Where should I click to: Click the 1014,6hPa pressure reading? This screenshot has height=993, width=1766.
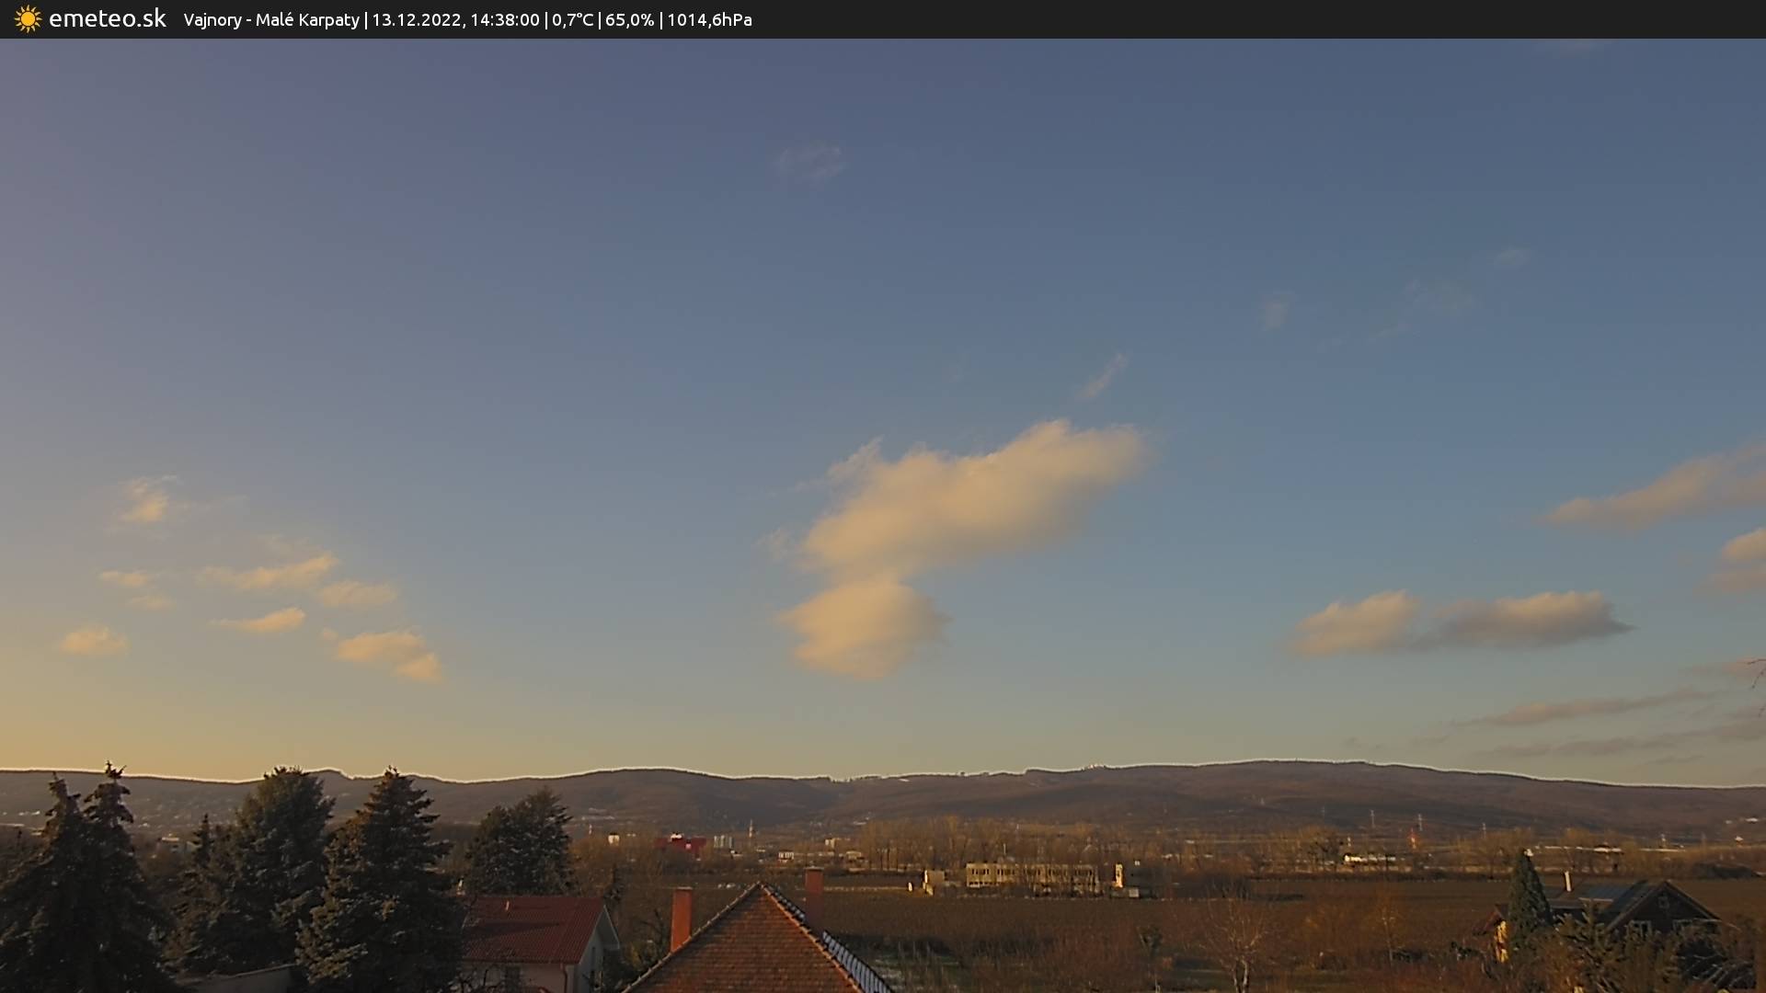tap(709, 19)
